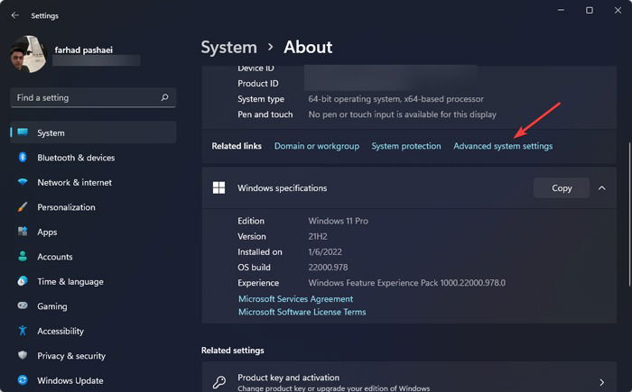Image resolution: width=632 pixels, height=392 pixels.
Task: Switch to Accounts settings
Action: [x=93, y=257]
